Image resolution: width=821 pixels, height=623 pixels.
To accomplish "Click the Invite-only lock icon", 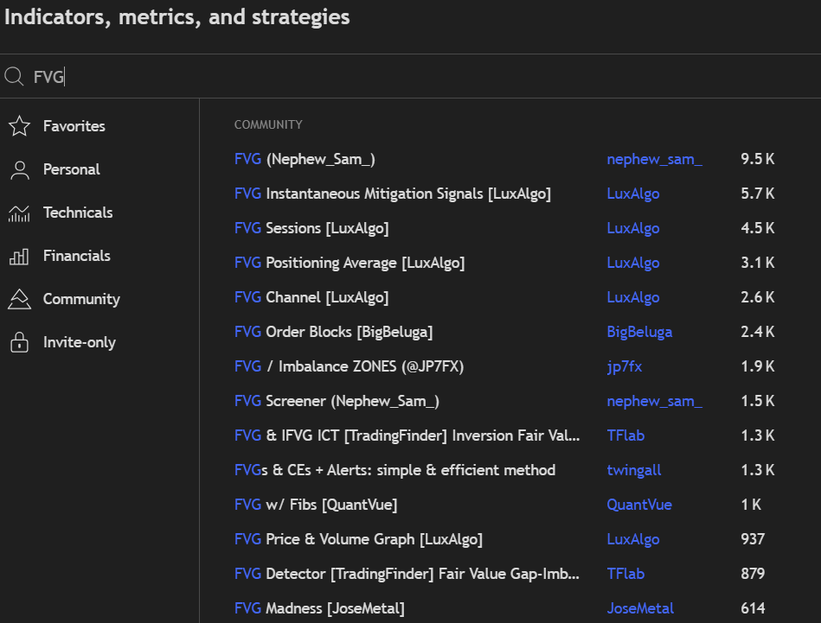I will 19,342.
